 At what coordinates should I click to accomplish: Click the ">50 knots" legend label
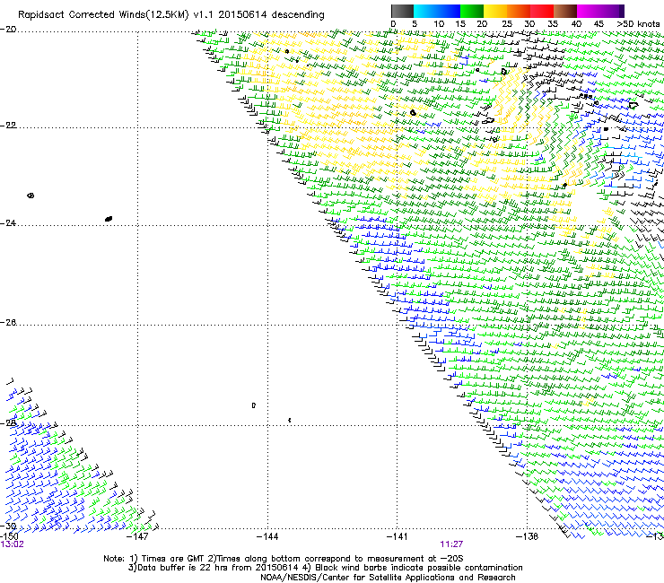[x=638, y=24]
